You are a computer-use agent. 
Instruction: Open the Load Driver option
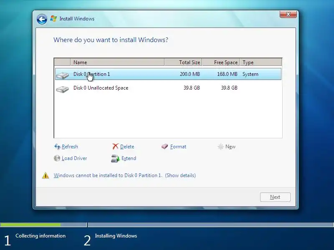[x=74, y=158]
